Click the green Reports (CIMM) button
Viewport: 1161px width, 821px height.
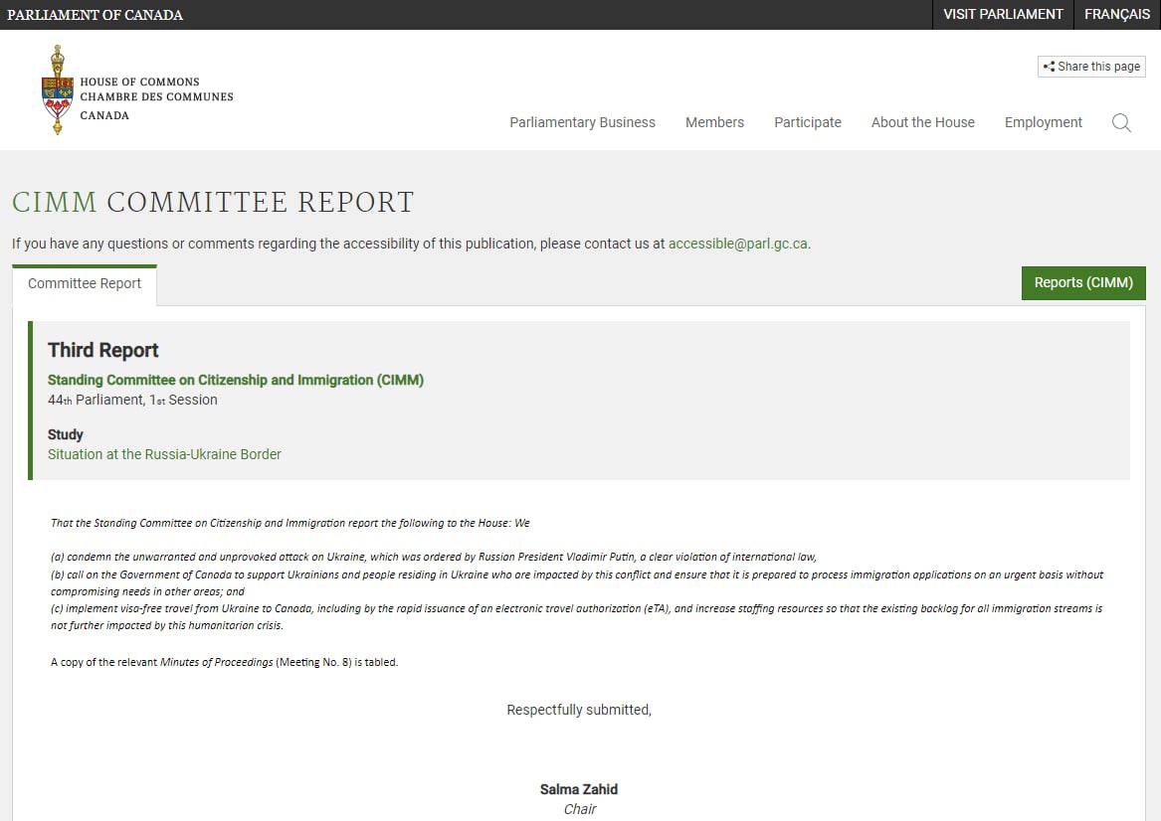pos(1082,283)
